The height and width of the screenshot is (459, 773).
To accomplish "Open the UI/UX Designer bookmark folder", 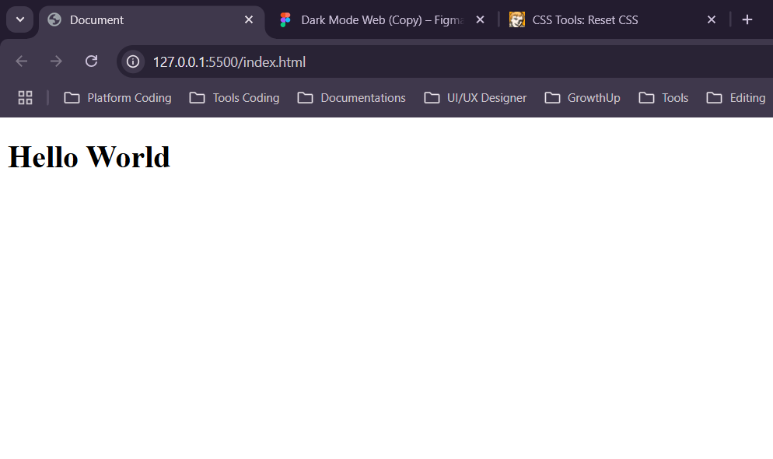I will click(475, 97).
